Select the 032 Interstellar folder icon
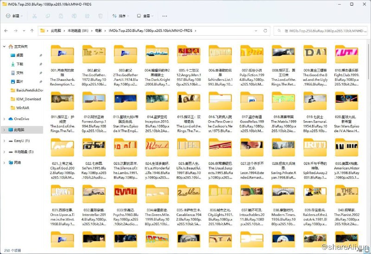The height and width of the screenshot is (254, 371). (x=93, y=193)
